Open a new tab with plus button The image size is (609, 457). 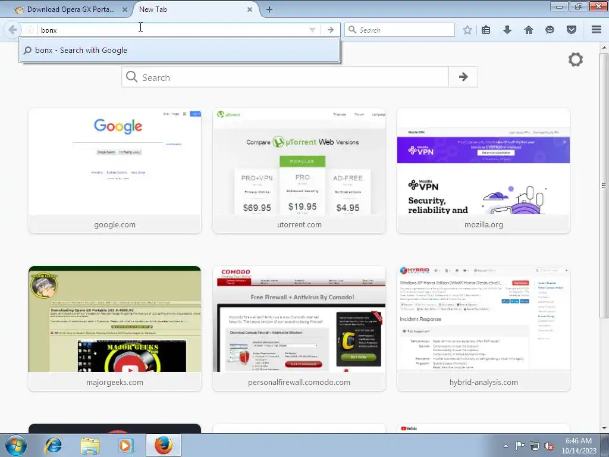coord(269,10)
